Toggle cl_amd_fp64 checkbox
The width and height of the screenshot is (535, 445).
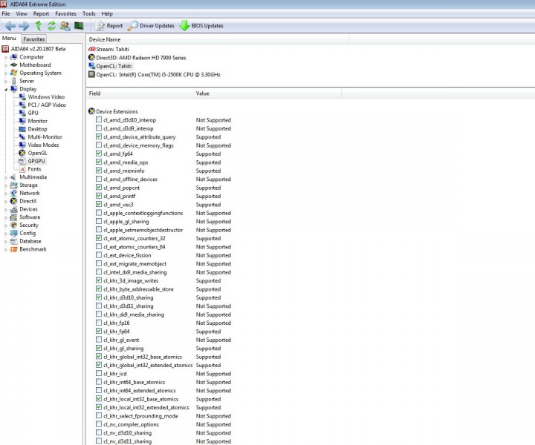coord(99,154)
